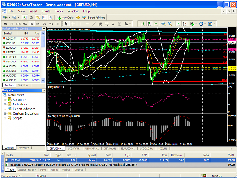This screenshot has width=238, height=179.
Task: Select the trendline drawing tool
Action: tap(94, 24)
